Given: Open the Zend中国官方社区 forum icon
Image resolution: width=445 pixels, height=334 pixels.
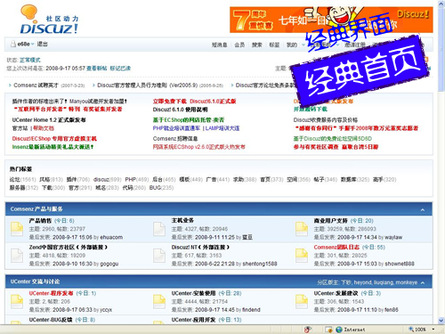Looking at the screenshot, I should [17, 256].
